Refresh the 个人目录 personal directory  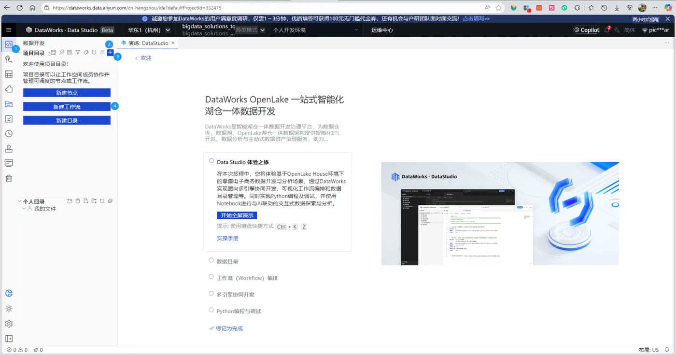[102, 201]
